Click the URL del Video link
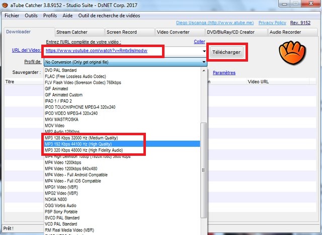This screenshot has height=235, width=322. (x=26, y=50)
